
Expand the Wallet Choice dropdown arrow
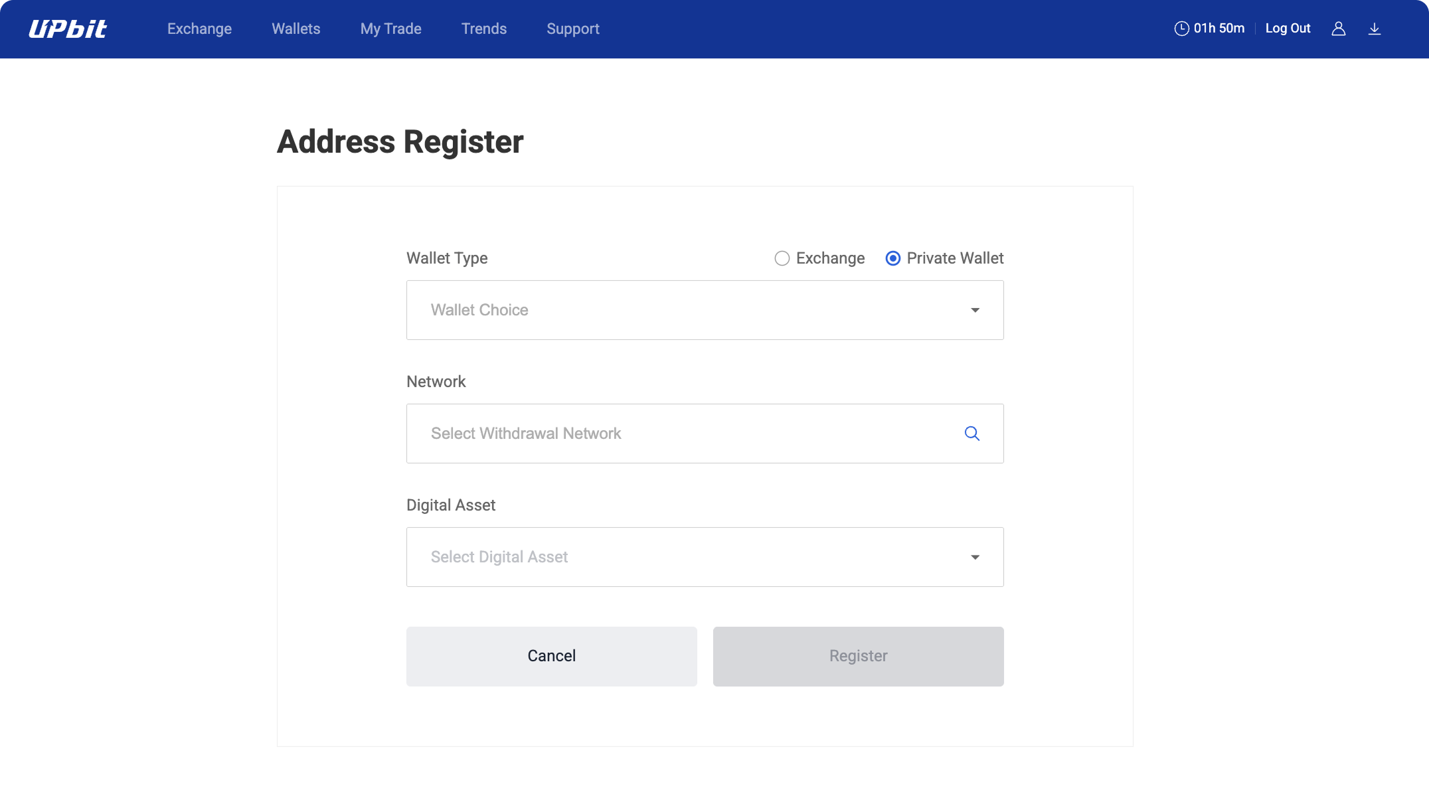click(975, 310)
